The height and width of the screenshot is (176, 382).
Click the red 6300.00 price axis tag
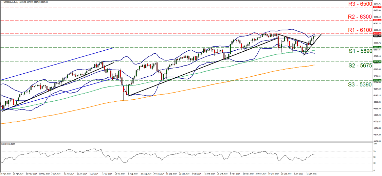[x=377, y=20]
